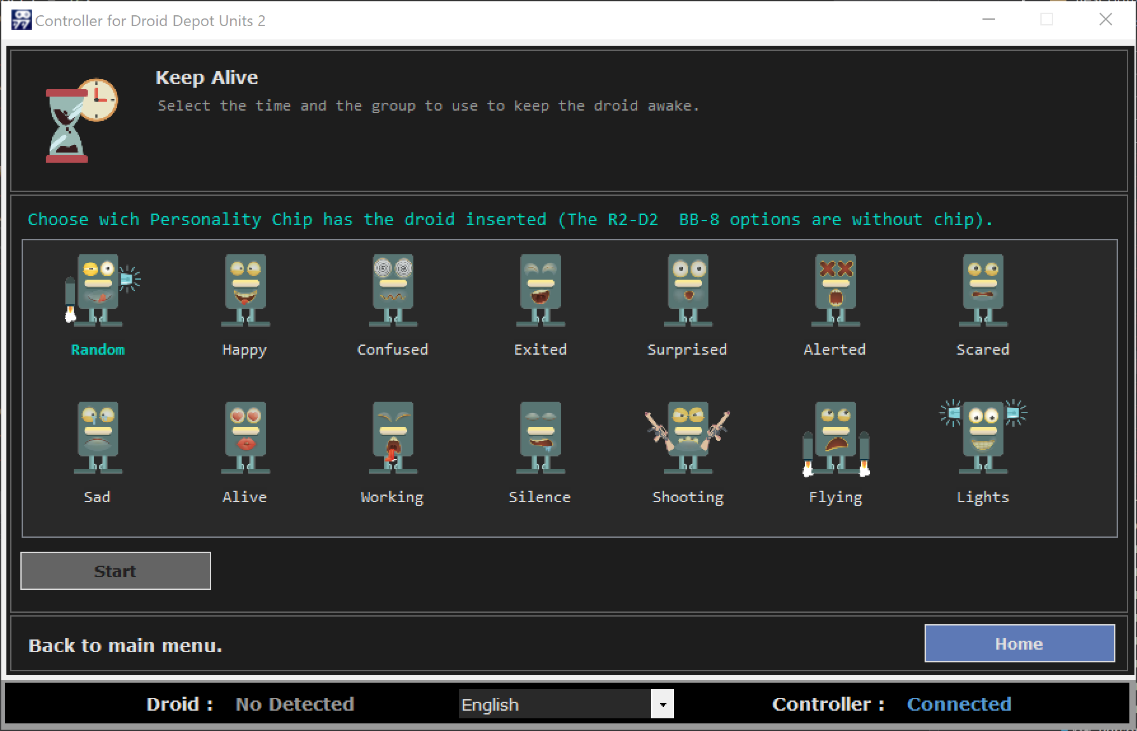Click the 'Happy' label text
The image size is (1137, 731).
coord(245,350)
